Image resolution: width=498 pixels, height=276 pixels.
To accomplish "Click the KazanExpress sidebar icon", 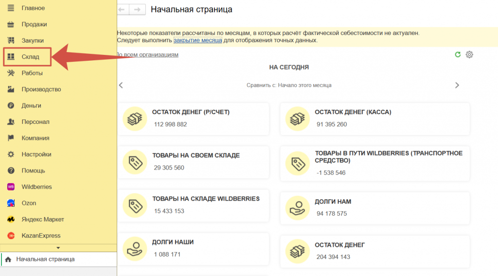I will pos(11,236).
